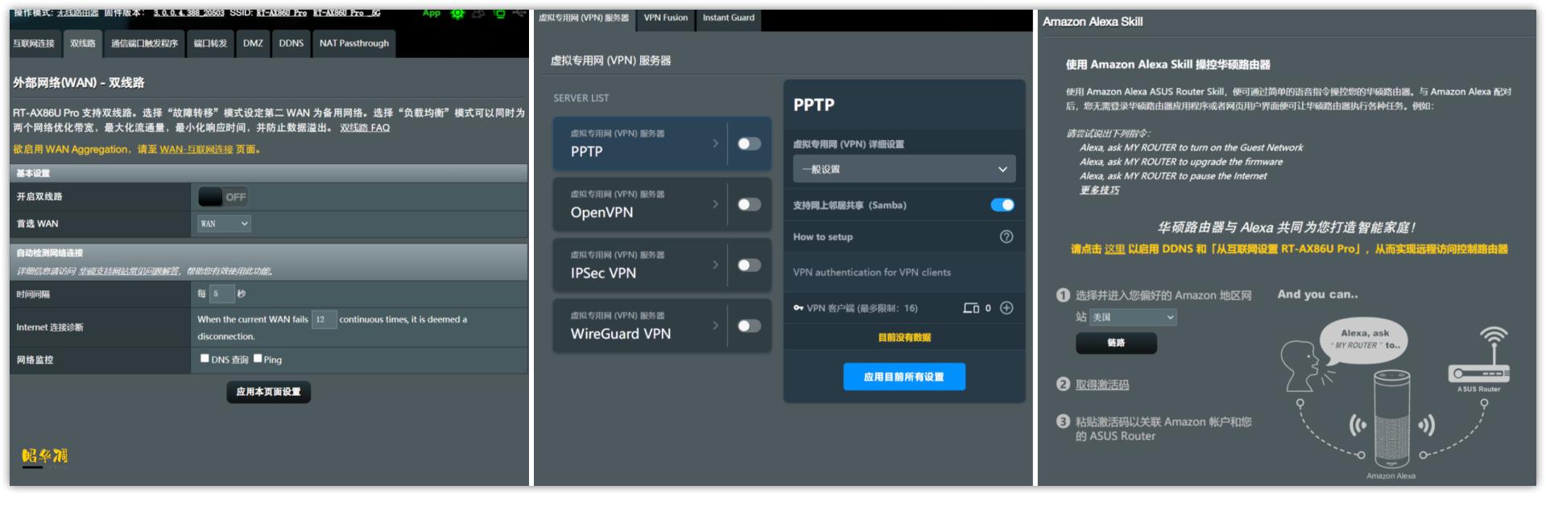Switch to the DDNS tab
The width and height of the screenshot is (1546, 510).
(291, 43)
